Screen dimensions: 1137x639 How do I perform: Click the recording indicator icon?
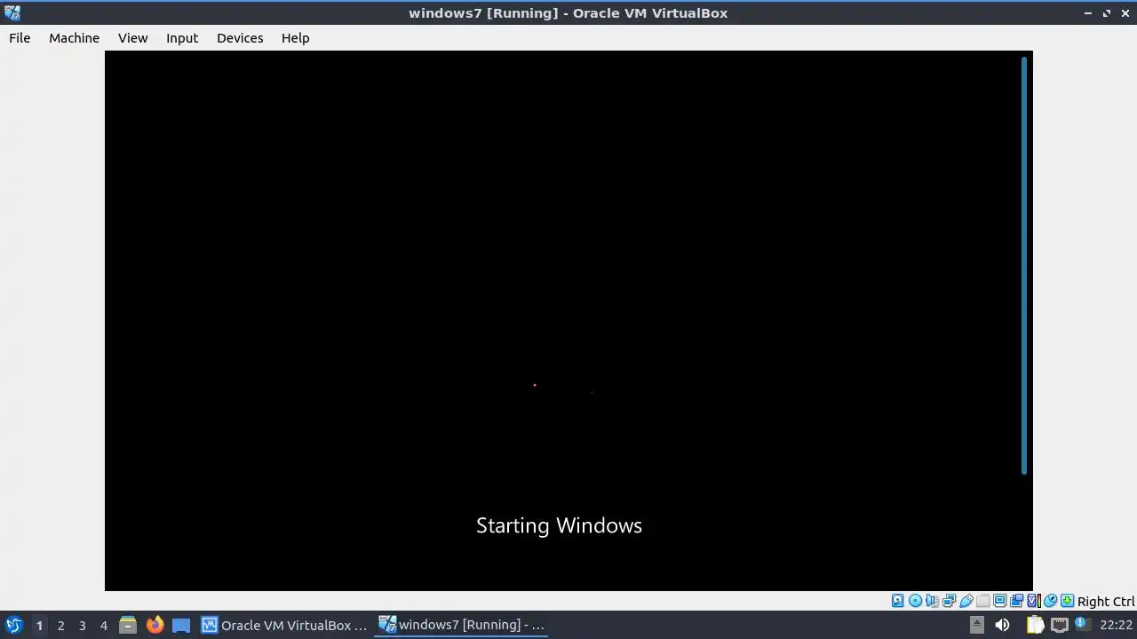pyautogui.click(x=1016, y=601)
